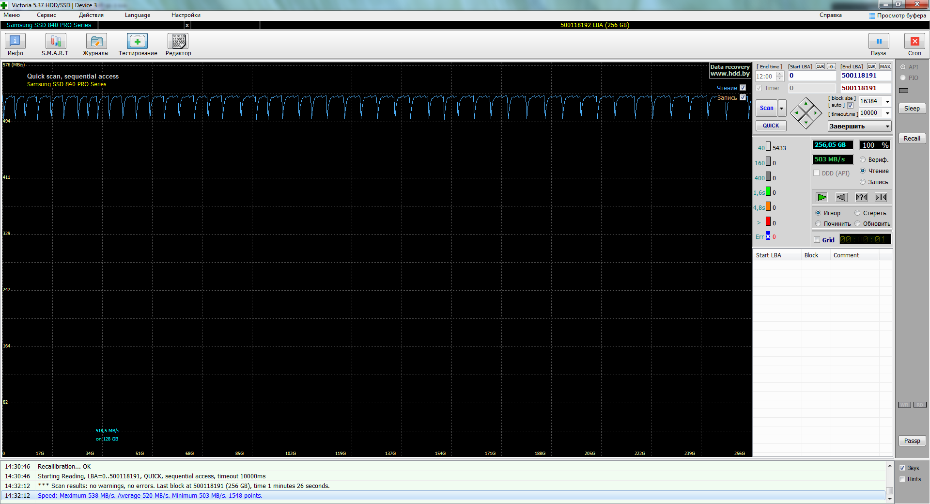Start scan with the green play arrow
930x504 pixels.
point(822,197)
